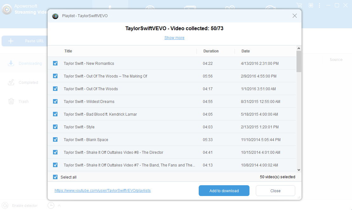352x210 pixels.
Task: Uncheck Out Of The Woods Making Of
Action: [x=55, y=76]
